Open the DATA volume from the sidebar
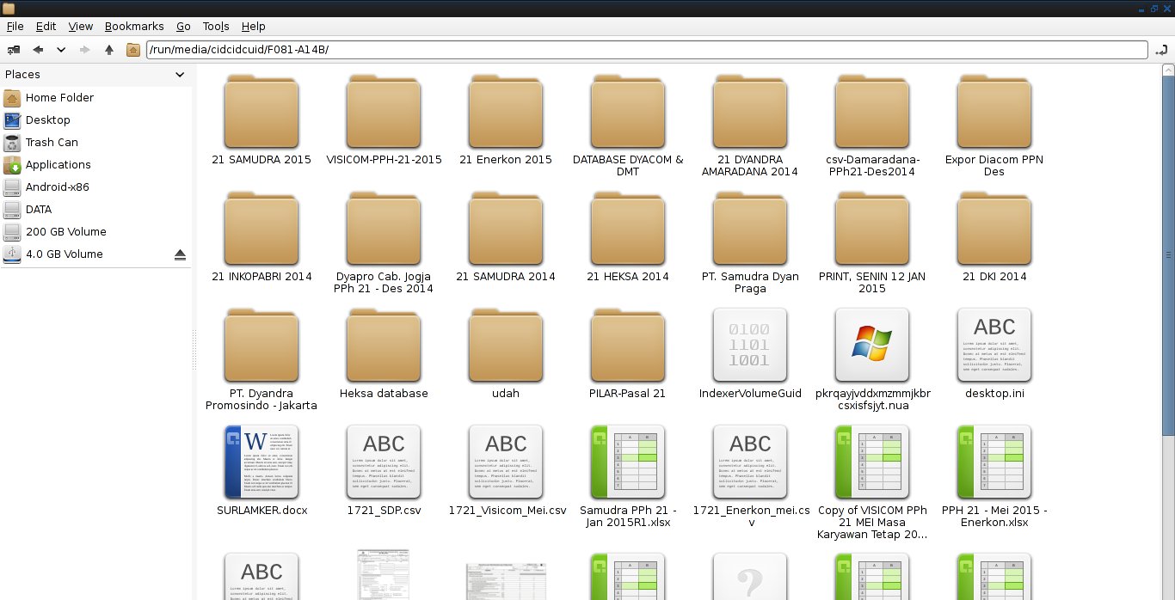Screen dimensions: 1175x600 [x=40, y=209]
